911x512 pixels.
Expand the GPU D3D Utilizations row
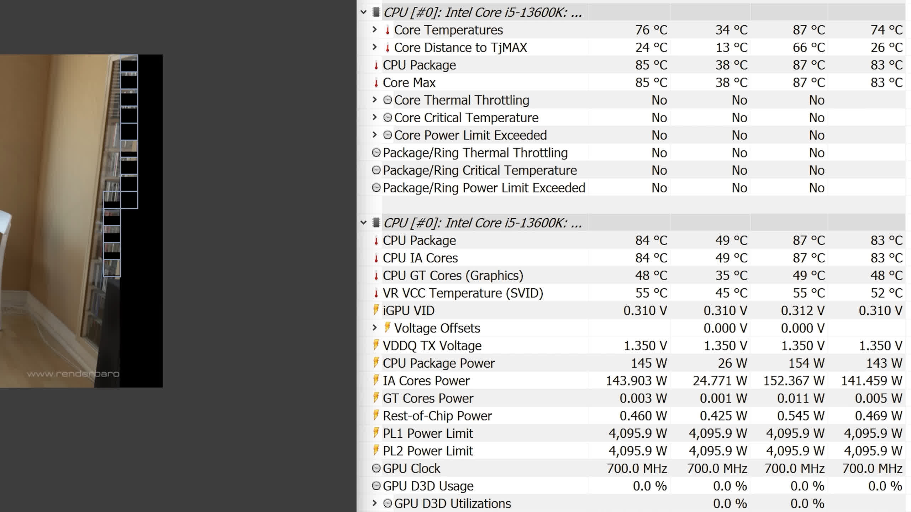pos(374,503)
